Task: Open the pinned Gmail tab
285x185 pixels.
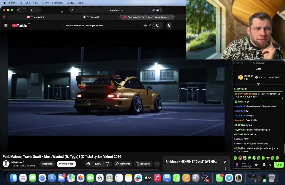Action: (4, 17)
